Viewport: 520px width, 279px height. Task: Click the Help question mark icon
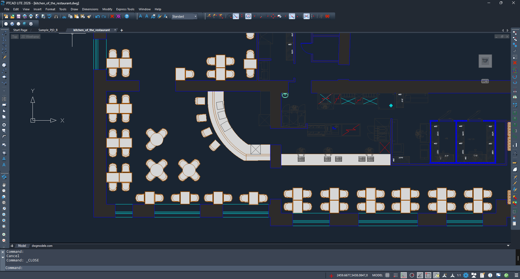(127, 16)
